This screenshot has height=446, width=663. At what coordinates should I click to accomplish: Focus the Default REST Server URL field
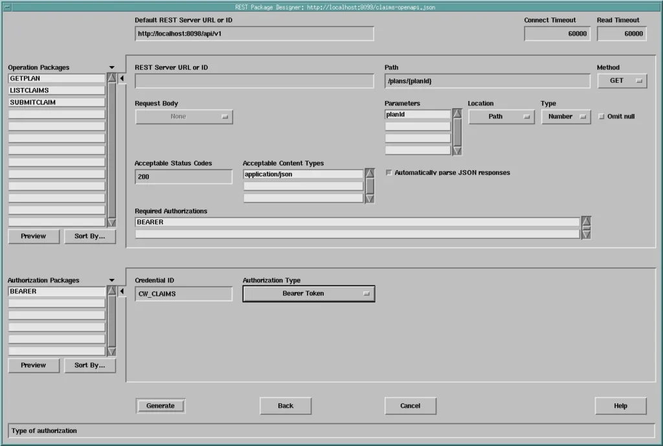pos(254,34)
